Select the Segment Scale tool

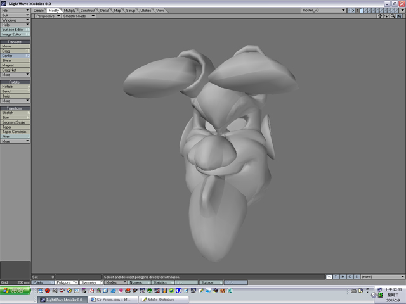(15, 122)
